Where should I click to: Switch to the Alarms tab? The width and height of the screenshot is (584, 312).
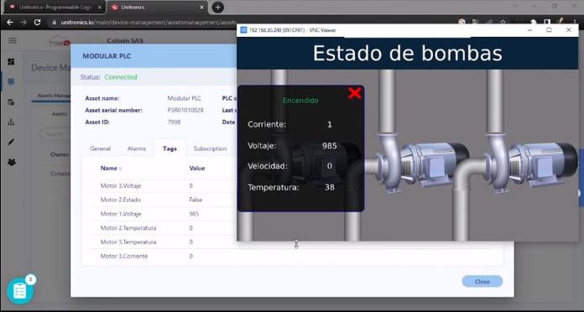coord(137,148)
